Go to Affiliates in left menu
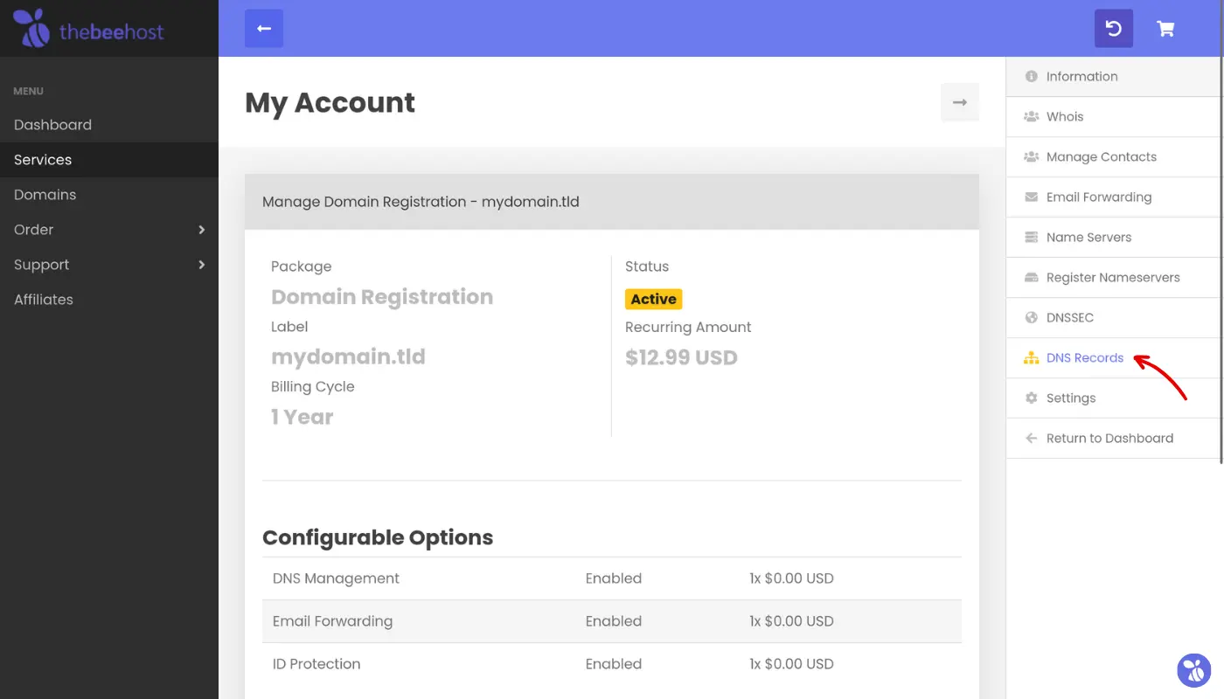 [x=44, y=300]
